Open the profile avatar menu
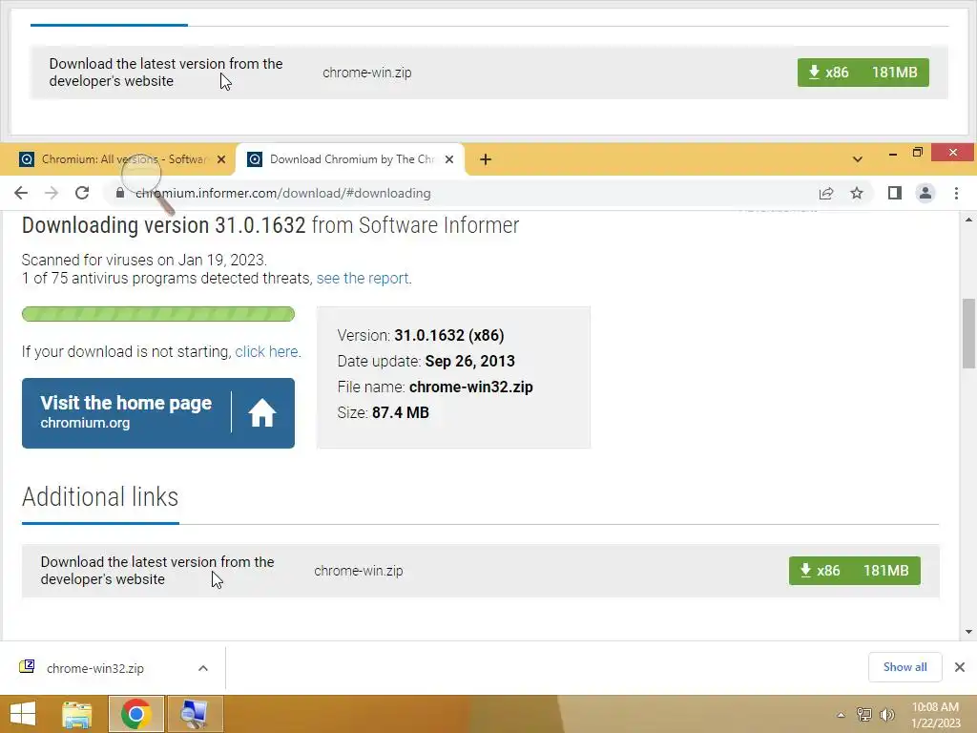This screenshot has height=733, width=977. 925,193
